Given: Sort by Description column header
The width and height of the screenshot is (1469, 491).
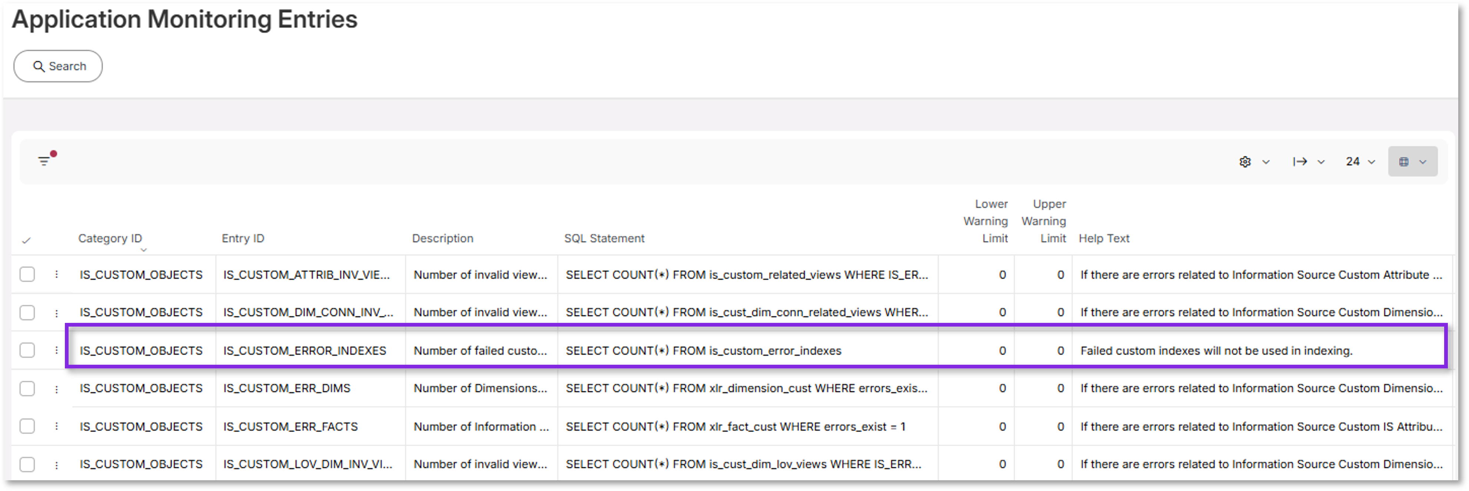Looking at the screenshot, I should [443, 238].
